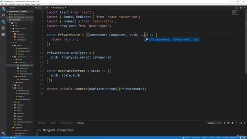Collapse the components folder
This screenshot has width=247, height=139.
[x=20, y=57]
